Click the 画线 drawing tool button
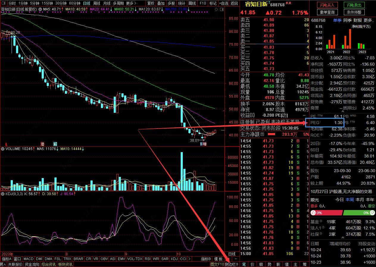The image size is (376, 267). (192, 3)
